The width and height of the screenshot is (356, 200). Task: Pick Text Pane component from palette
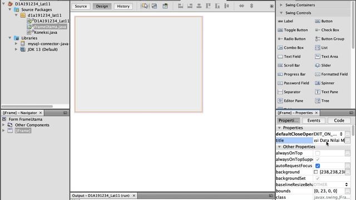coord(327,92)
